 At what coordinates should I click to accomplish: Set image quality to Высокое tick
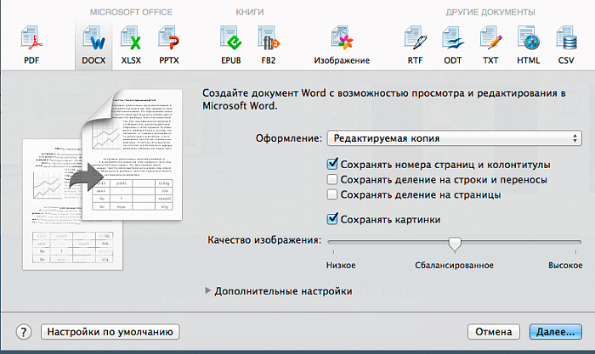pos(575,251)
